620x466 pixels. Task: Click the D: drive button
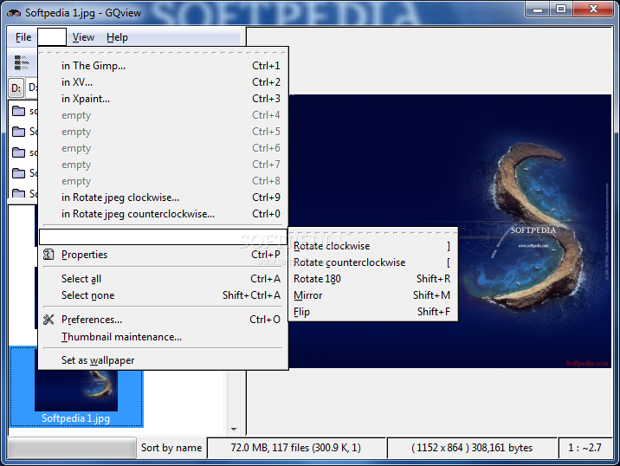[16, 87]
